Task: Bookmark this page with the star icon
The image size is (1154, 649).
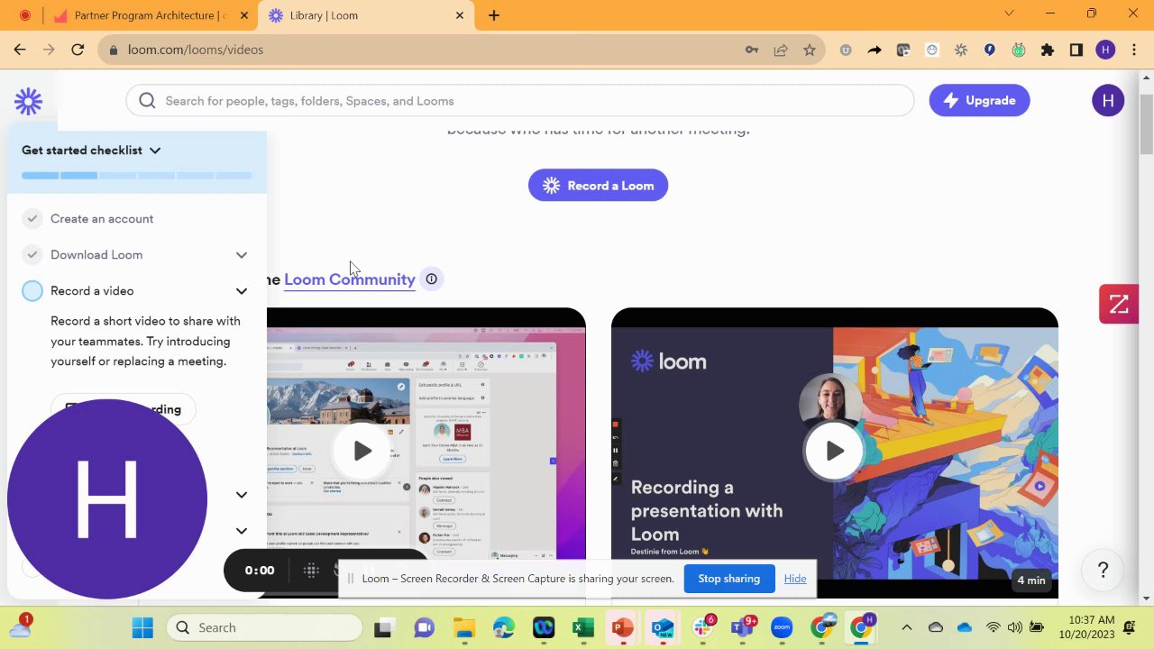Action: point(810,50)
